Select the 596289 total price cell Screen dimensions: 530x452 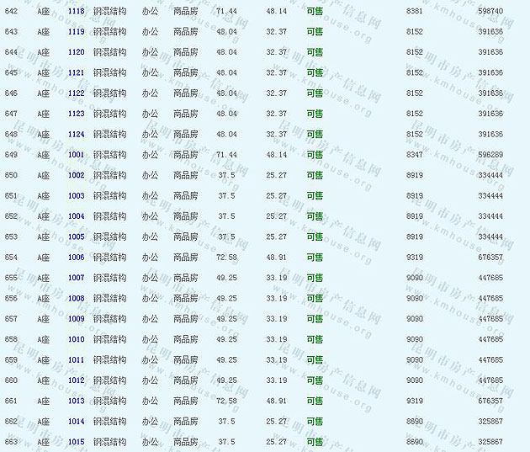490,155
